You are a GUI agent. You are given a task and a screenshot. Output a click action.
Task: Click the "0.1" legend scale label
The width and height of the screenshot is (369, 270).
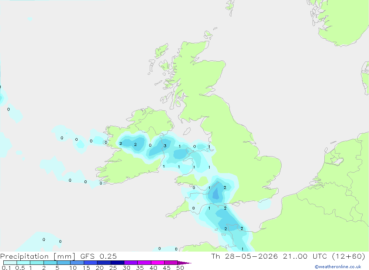pos(6,268)
